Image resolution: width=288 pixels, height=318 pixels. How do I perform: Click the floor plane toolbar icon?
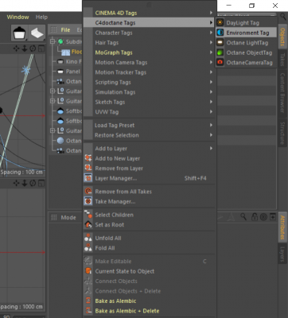point(37,33)
